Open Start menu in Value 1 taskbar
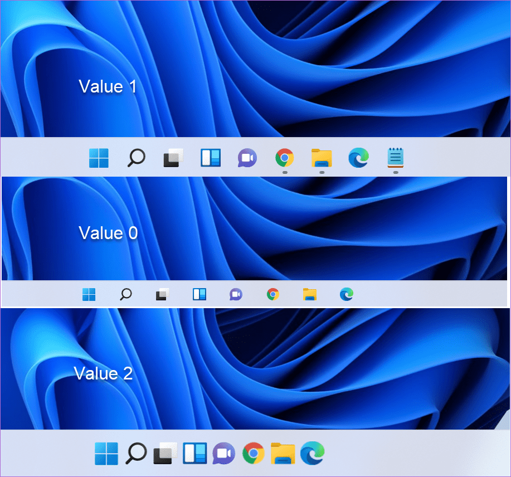The width and height of the screenshot is (511, 477). 99,158
